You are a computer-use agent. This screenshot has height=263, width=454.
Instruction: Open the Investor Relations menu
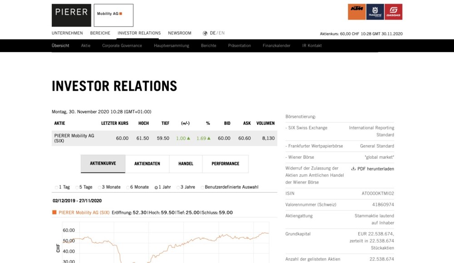(139, 33)
